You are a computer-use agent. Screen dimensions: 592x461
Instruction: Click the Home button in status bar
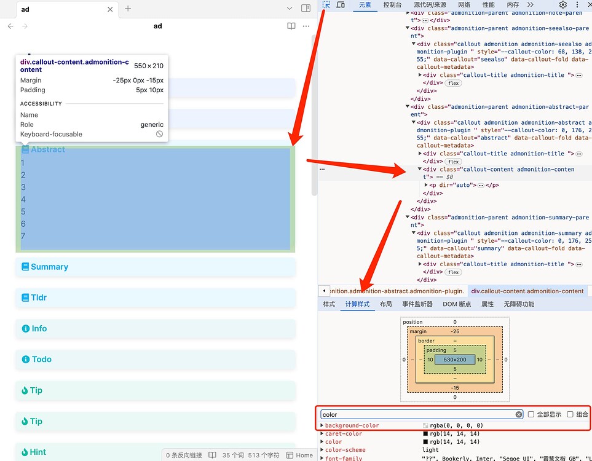300,455
